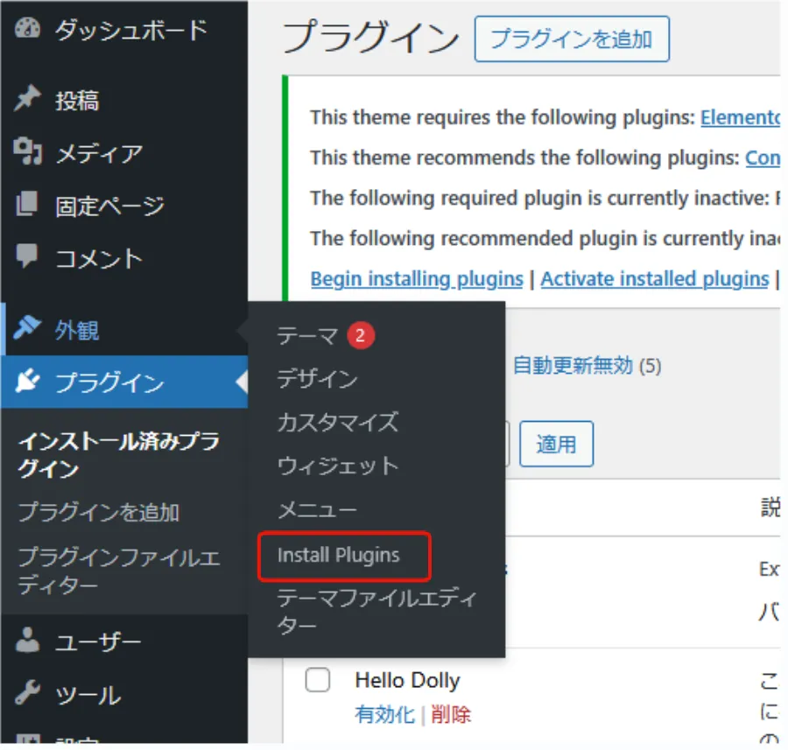This screenshot has height=750, width=788.
Task: Click the Posts pushpin icon
Action: pyautogui.click(x=28, y=101)
